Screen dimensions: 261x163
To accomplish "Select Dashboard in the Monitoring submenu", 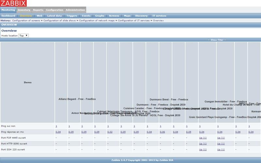I will coord(8,16).
